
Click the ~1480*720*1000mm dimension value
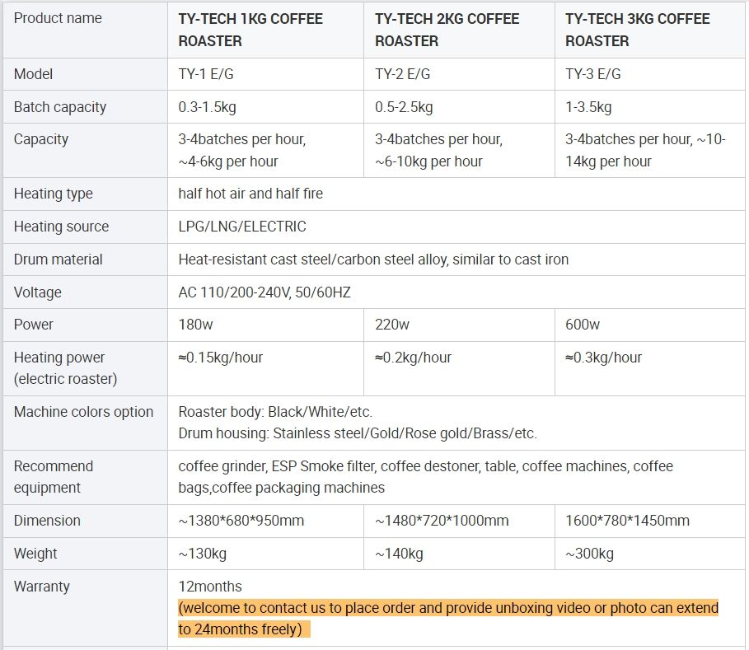442,521
